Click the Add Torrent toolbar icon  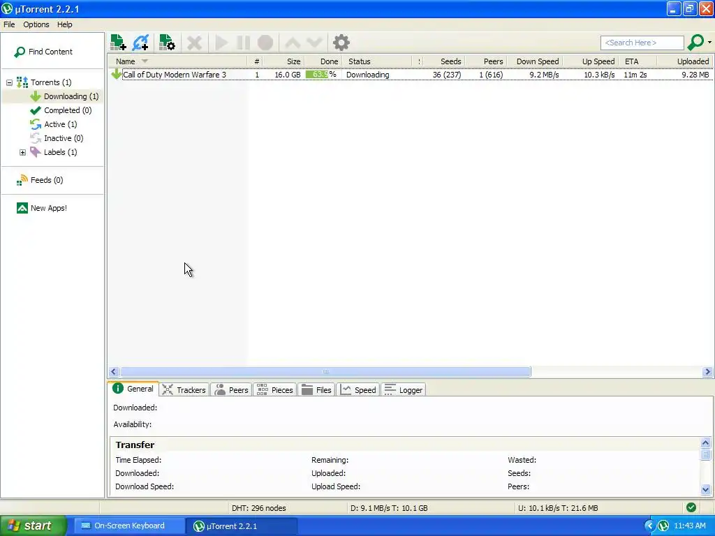click(x=118, y=43)
